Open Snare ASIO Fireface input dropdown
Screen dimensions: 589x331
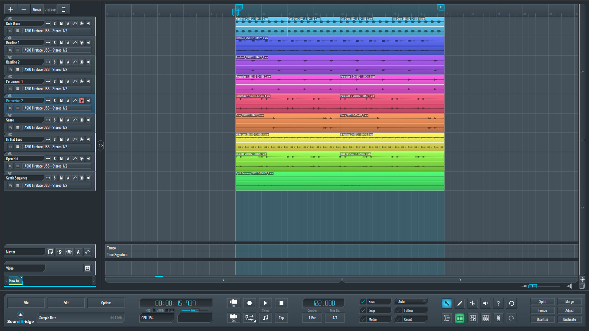(x=57, y=127)
